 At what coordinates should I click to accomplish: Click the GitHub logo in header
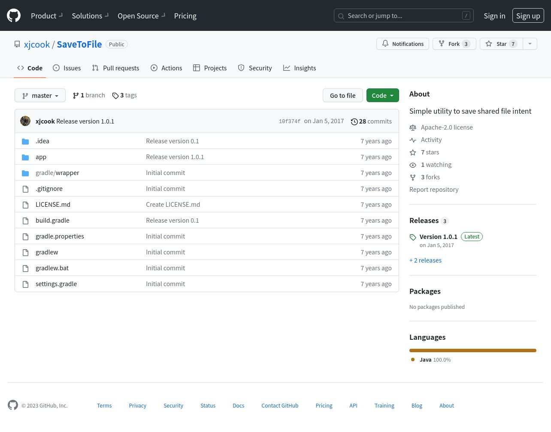coord(14,16)
